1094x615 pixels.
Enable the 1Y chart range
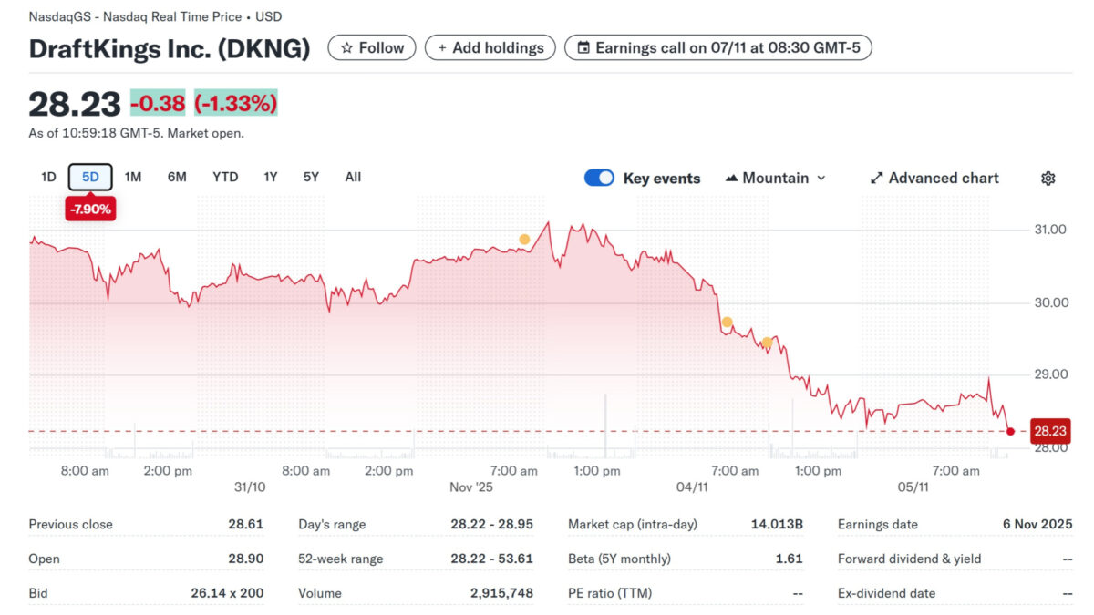pos(270,177)
